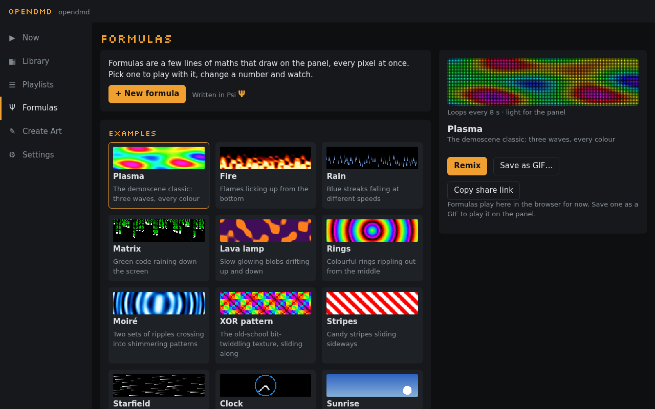655x409 pixels.
Task: Select the Rain example thumbnail
Action: click(x=372, y=158)
